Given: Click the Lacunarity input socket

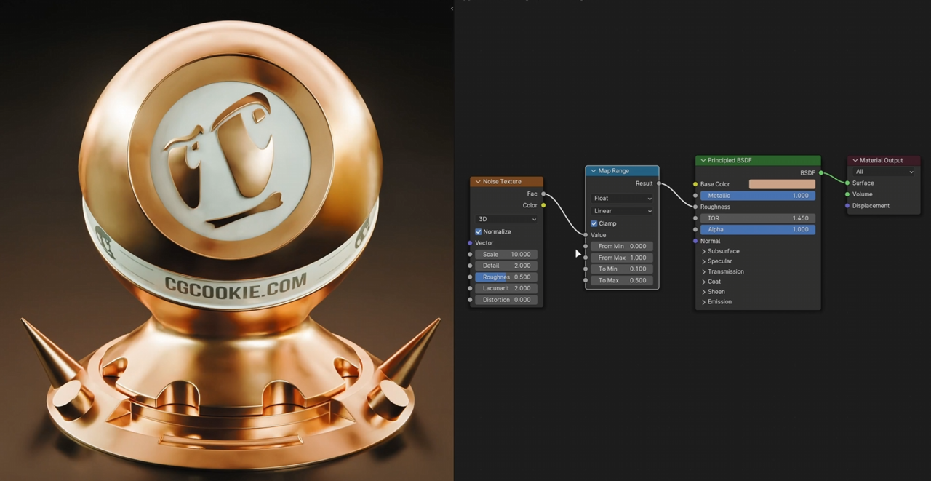Looking at the screenshot, I should pos(470,288).
